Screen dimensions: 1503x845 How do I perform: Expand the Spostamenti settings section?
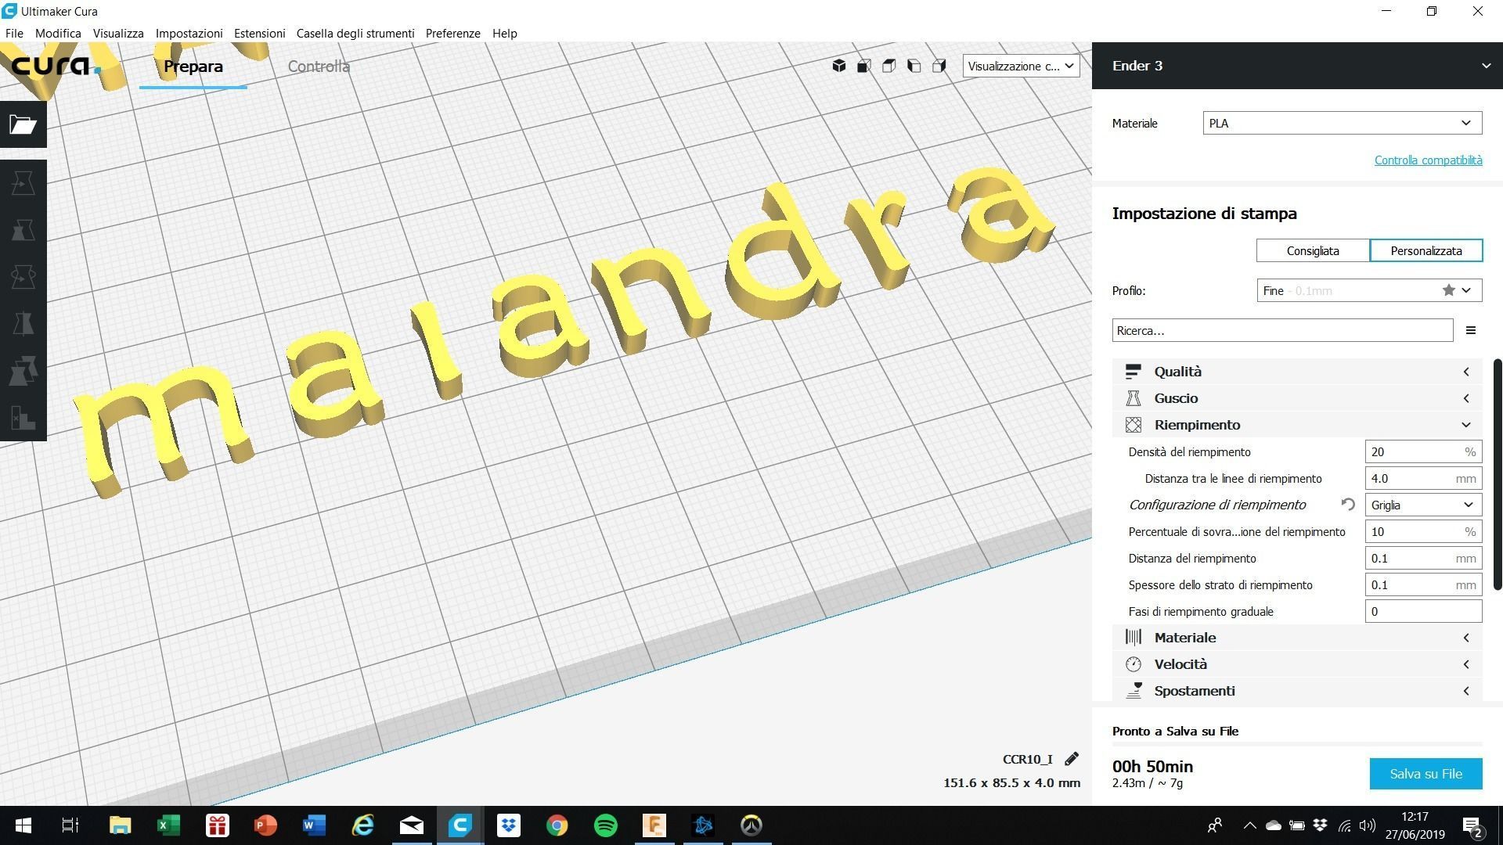1297,691
